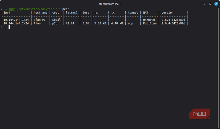The height and width of the screenshot is (129, 220).
Task: Click the tx column header
Action: coord(113,13)
